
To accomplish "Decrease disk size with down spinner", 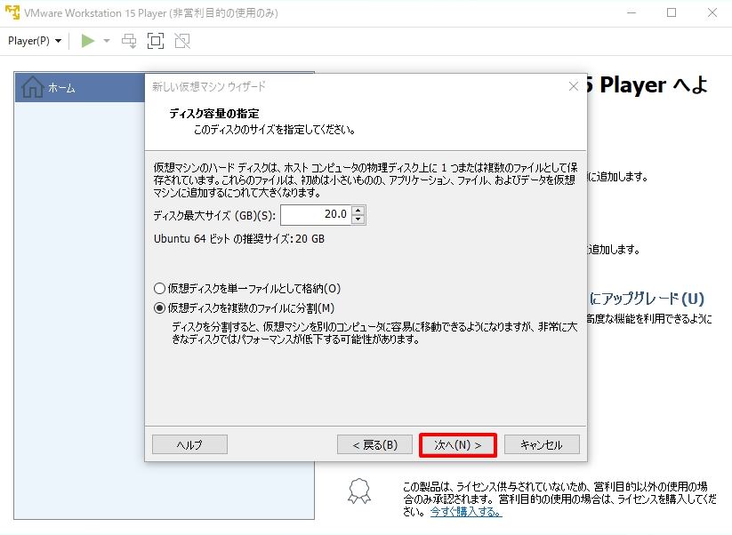I will click(x=358, y=220).
